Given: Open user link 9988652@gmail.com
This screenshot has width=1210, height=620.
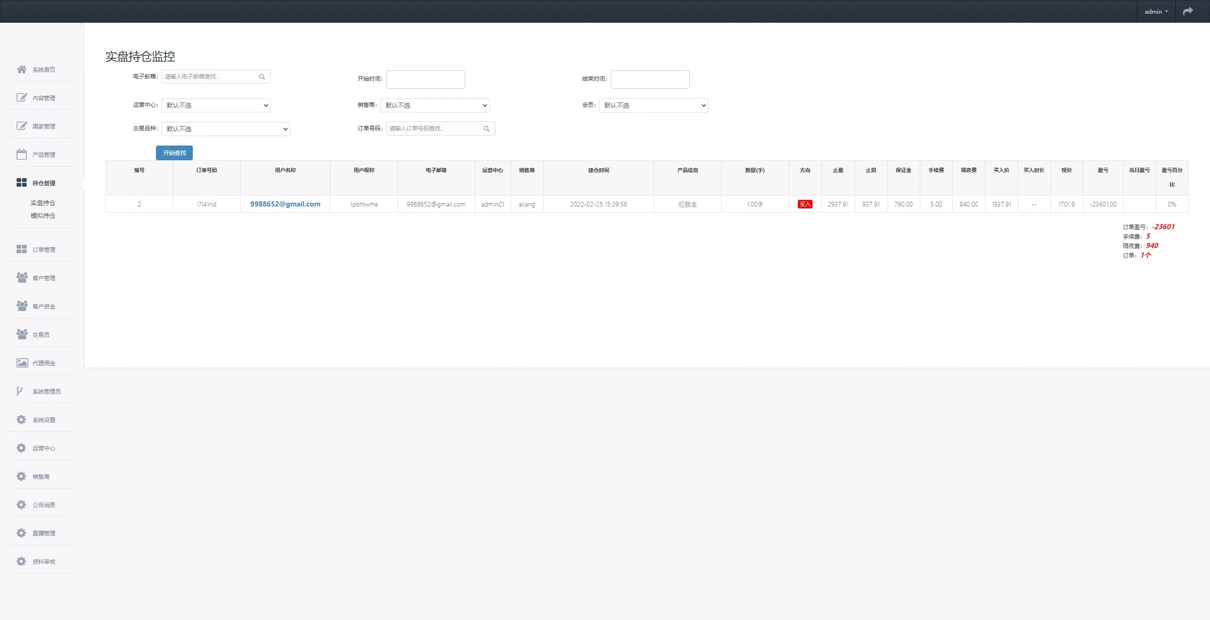Looking at the screenshot, I should pos(285,204).
